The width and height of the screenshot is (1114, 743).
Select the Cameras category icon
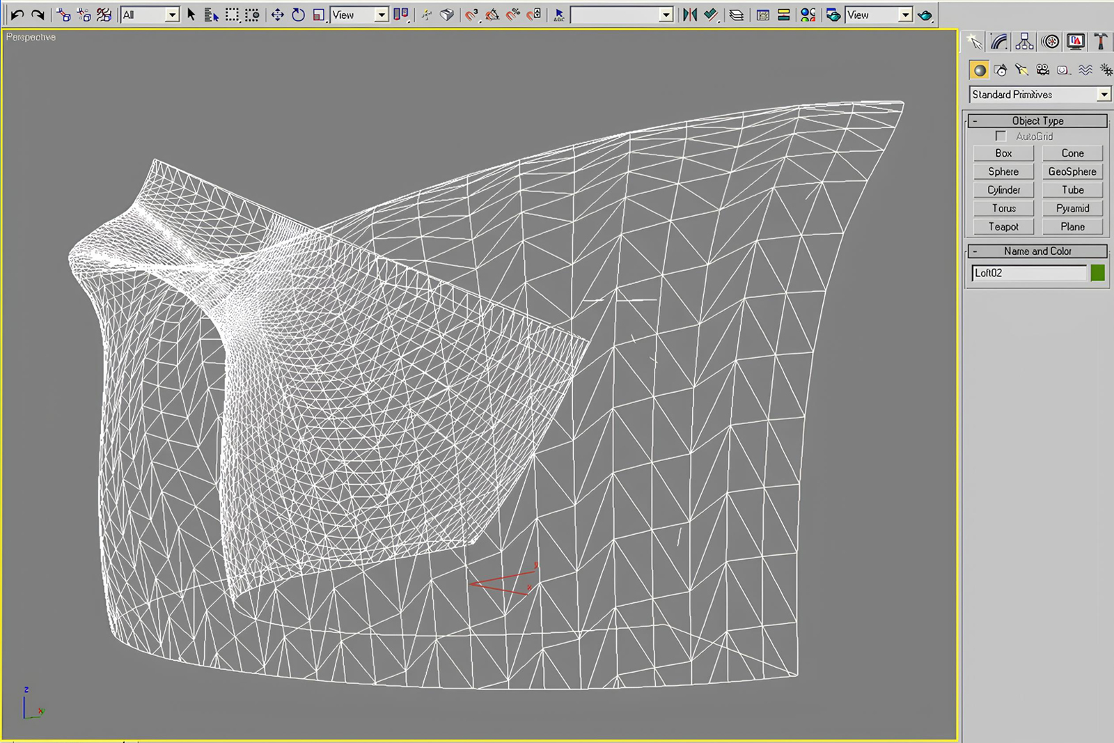pos(1042,70)
